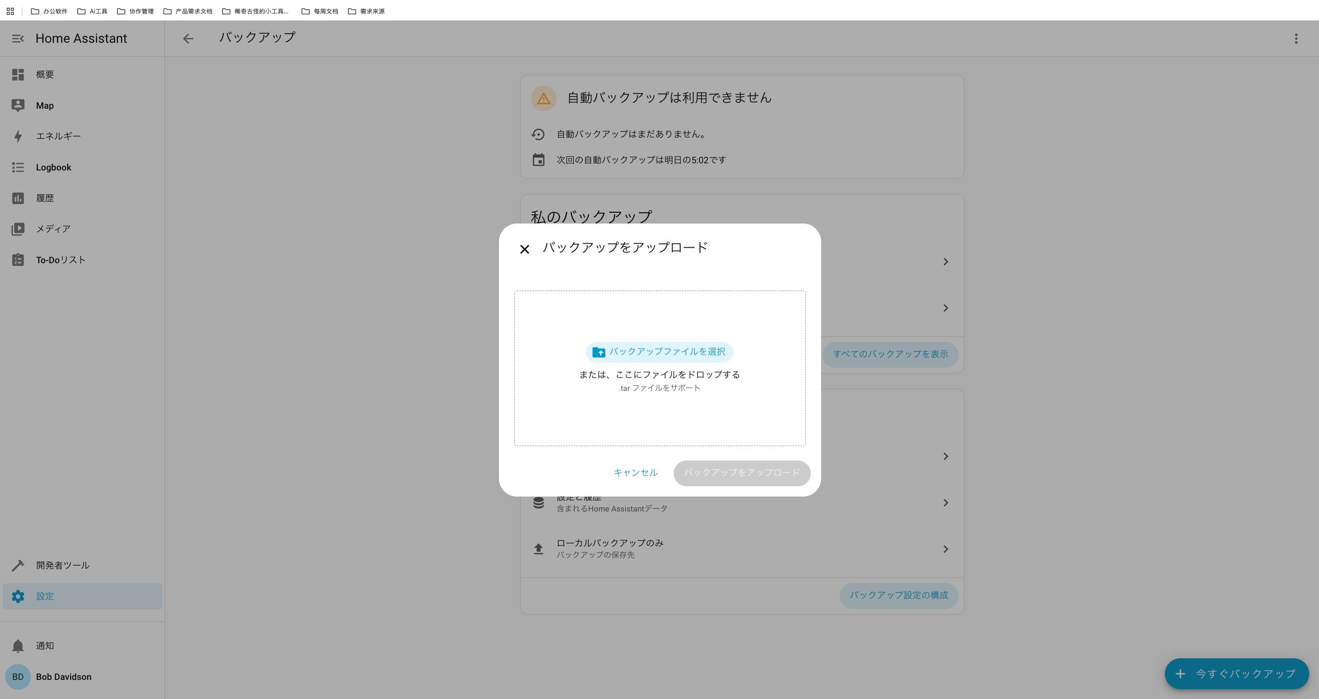Click the Home Assistant sidebar title
The image size is (1319, 699).
pyautogui.click(x=81, y=39)
